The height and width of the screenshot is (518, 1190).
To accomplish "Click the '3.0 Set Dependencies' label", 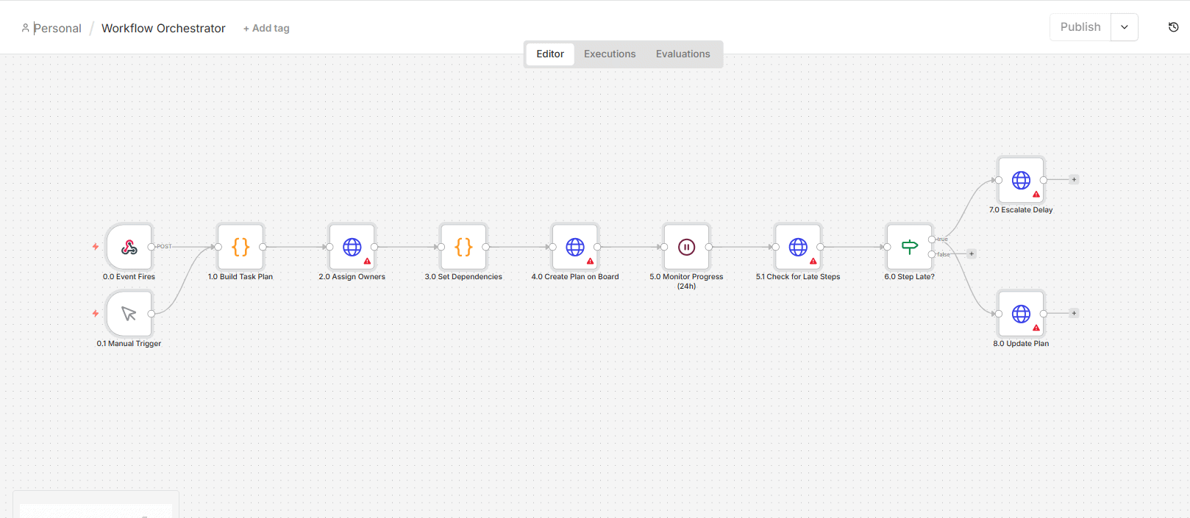I will coord(463,277).
